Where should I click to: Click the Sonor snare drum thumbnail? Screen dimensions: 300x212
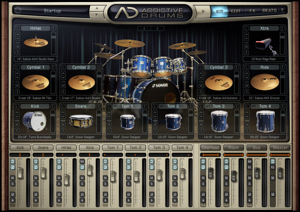pos(81,121)
